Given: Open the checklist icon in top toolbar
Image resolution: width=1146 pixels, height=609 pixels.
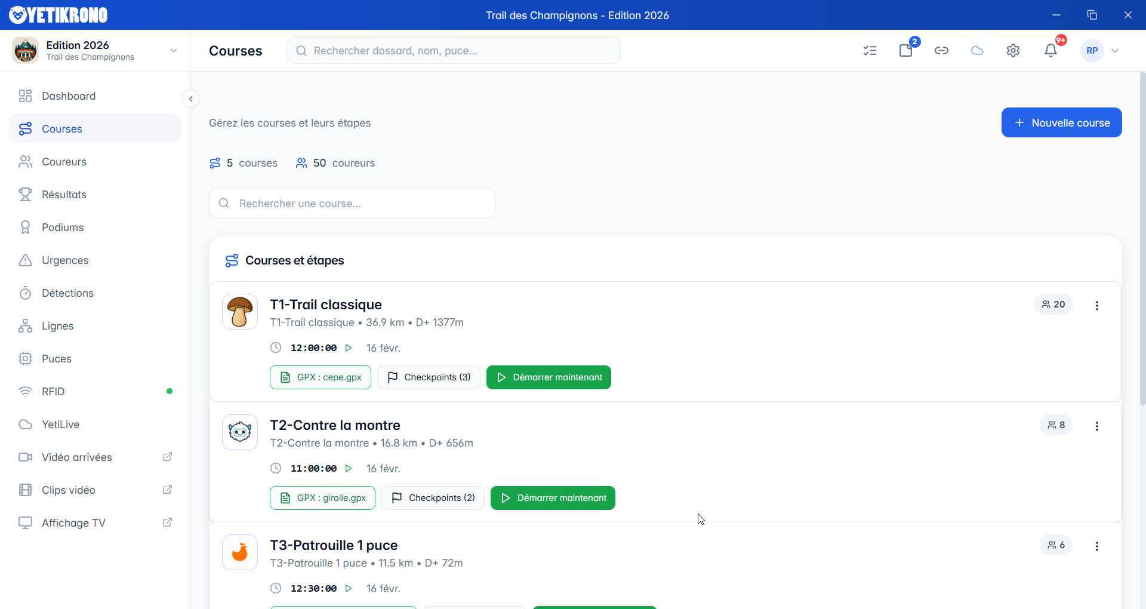Looking at the screenshot, I should (x=870, y=51).
